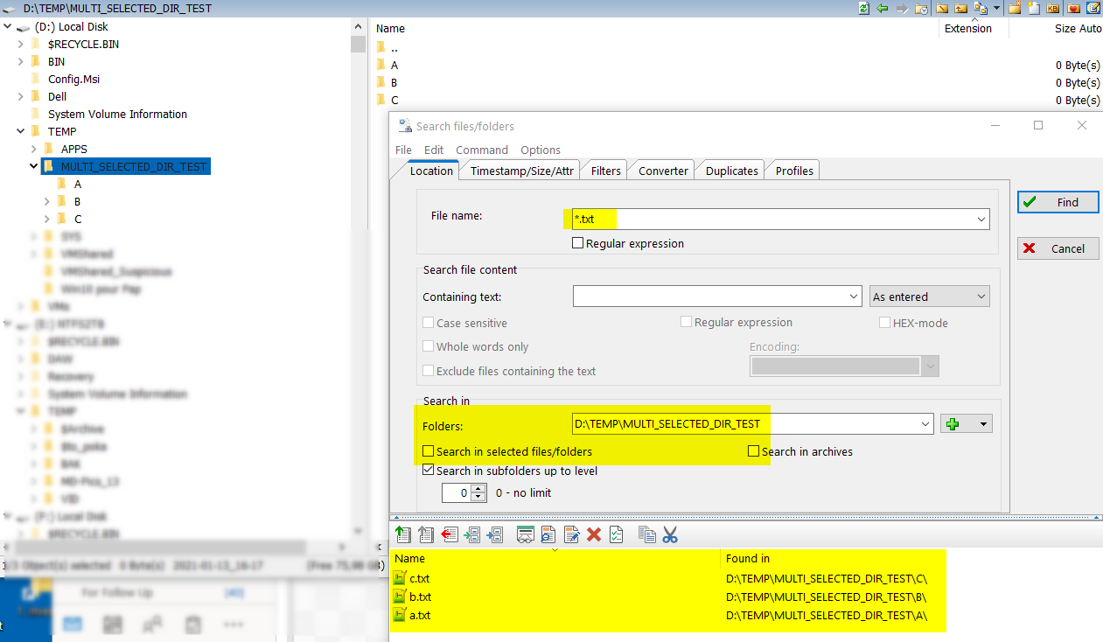Enable Regular expression under File name

577,243
